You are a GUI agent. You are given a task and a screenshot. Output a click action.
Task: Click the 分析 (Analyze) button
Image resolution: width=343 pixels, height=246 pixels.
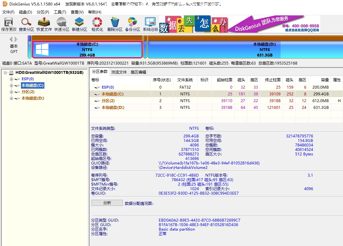click(107, 202)
